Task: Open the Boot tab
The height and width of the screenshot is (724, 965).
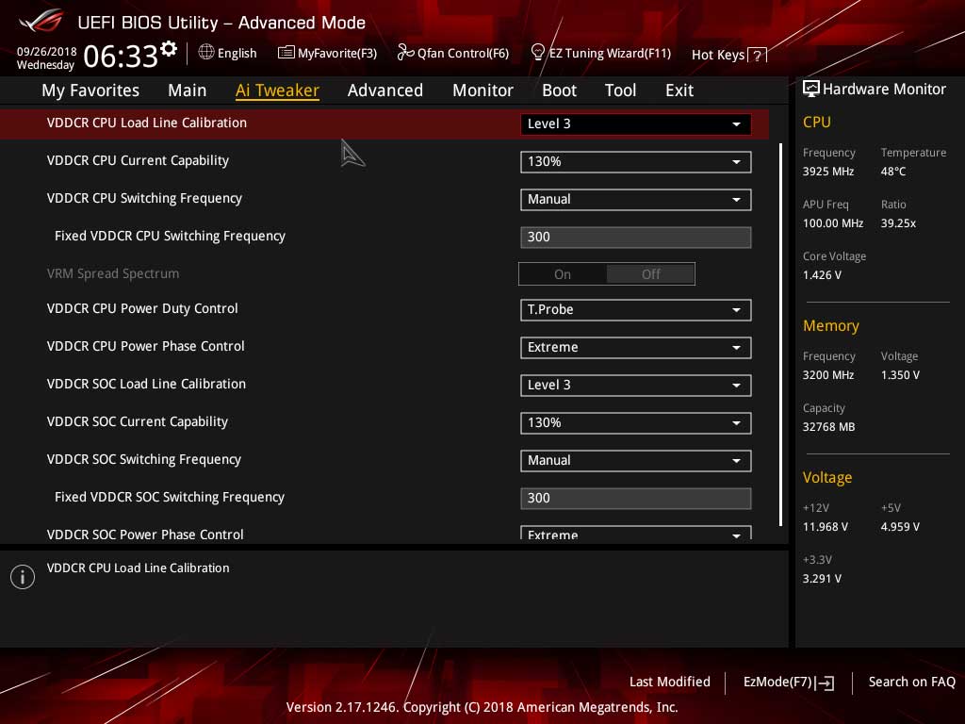Action: (559, 90)
